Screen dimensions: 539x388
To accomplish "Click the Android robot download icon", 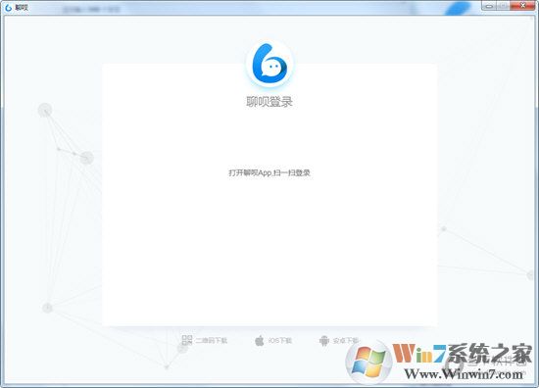I will (x=323, y=341).
